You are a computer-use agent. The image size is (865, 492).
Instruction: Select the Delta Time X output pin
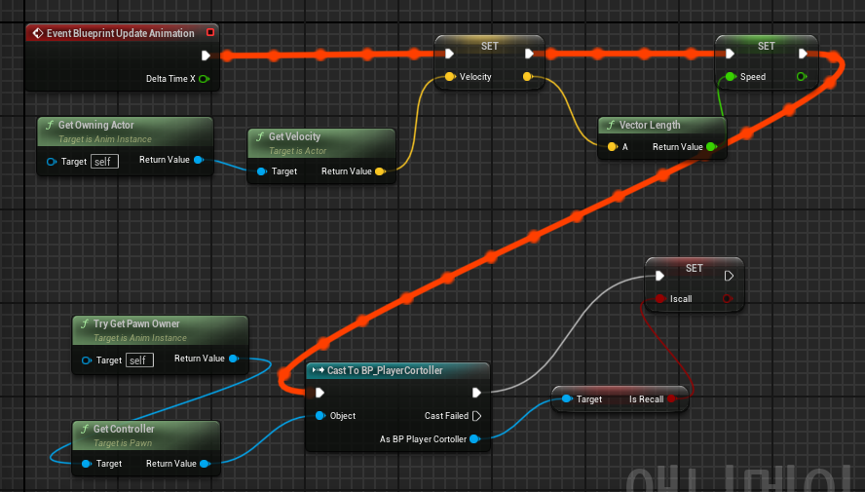point(204,79)
